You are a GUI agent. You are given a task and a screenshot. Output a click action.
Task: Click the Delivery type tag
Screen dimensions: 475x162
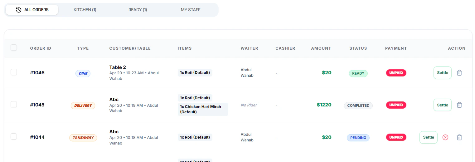83,106
